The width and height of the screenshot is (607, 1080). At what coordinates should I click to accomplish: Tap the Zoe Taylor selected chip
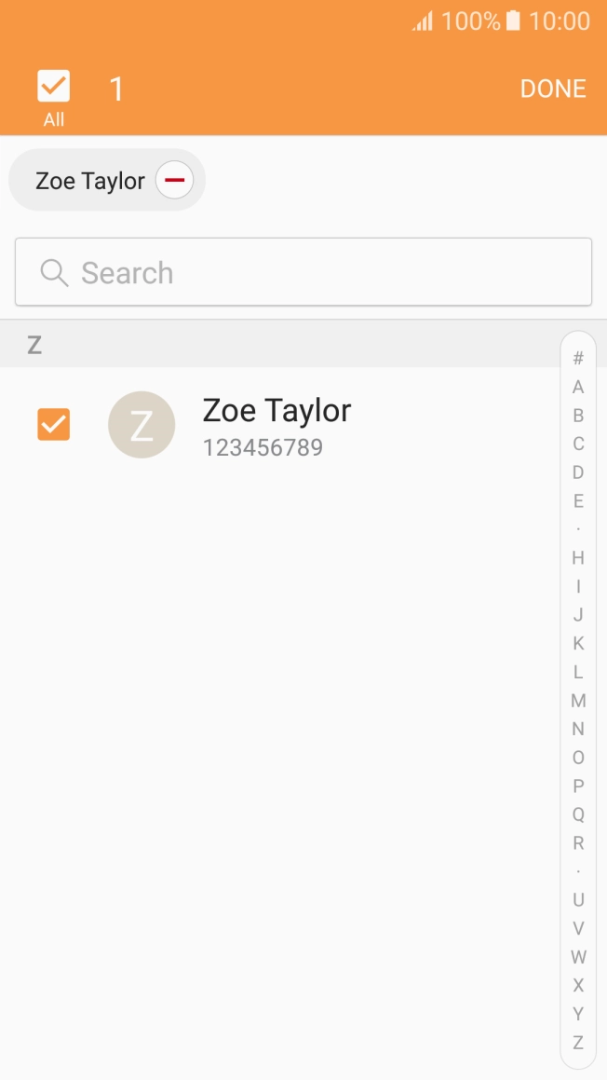[90, 181]
